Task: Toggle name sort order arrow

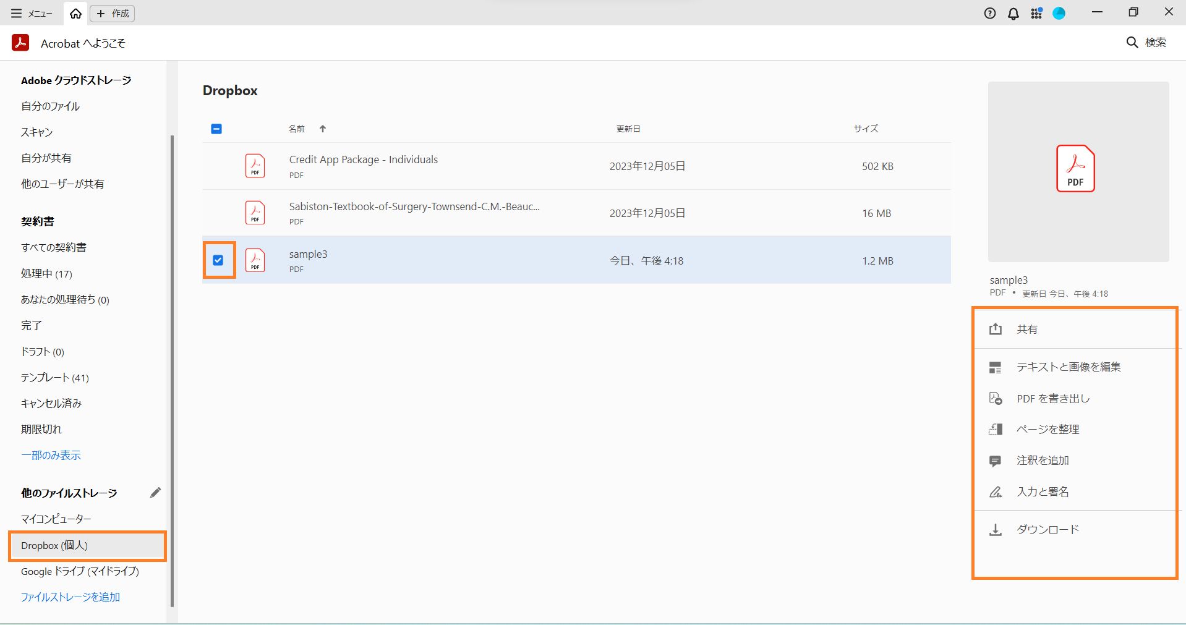Action: coord(323,129)
